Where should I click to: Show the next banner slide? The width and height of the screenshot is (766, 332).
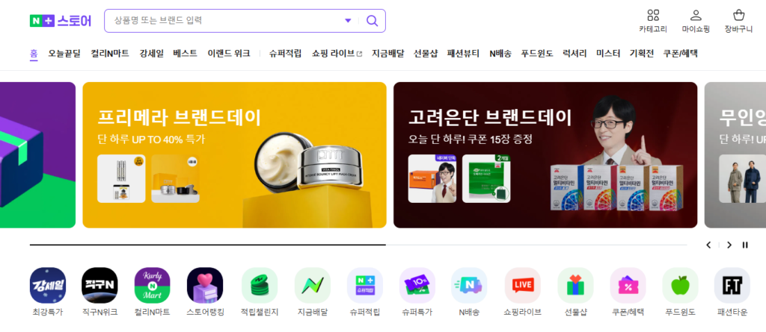[729, 245]
